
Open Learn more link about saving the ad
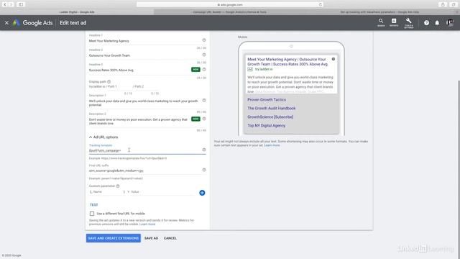click(147, 224)
